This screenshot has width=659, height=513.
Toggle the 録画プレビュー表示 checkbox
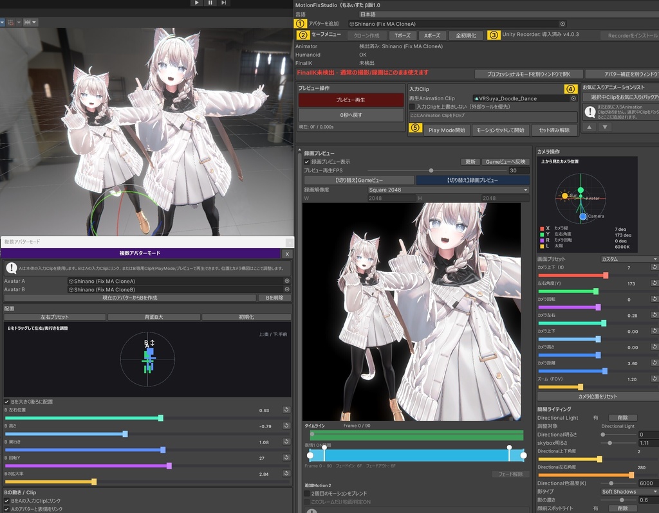click(x=307, y=161)
